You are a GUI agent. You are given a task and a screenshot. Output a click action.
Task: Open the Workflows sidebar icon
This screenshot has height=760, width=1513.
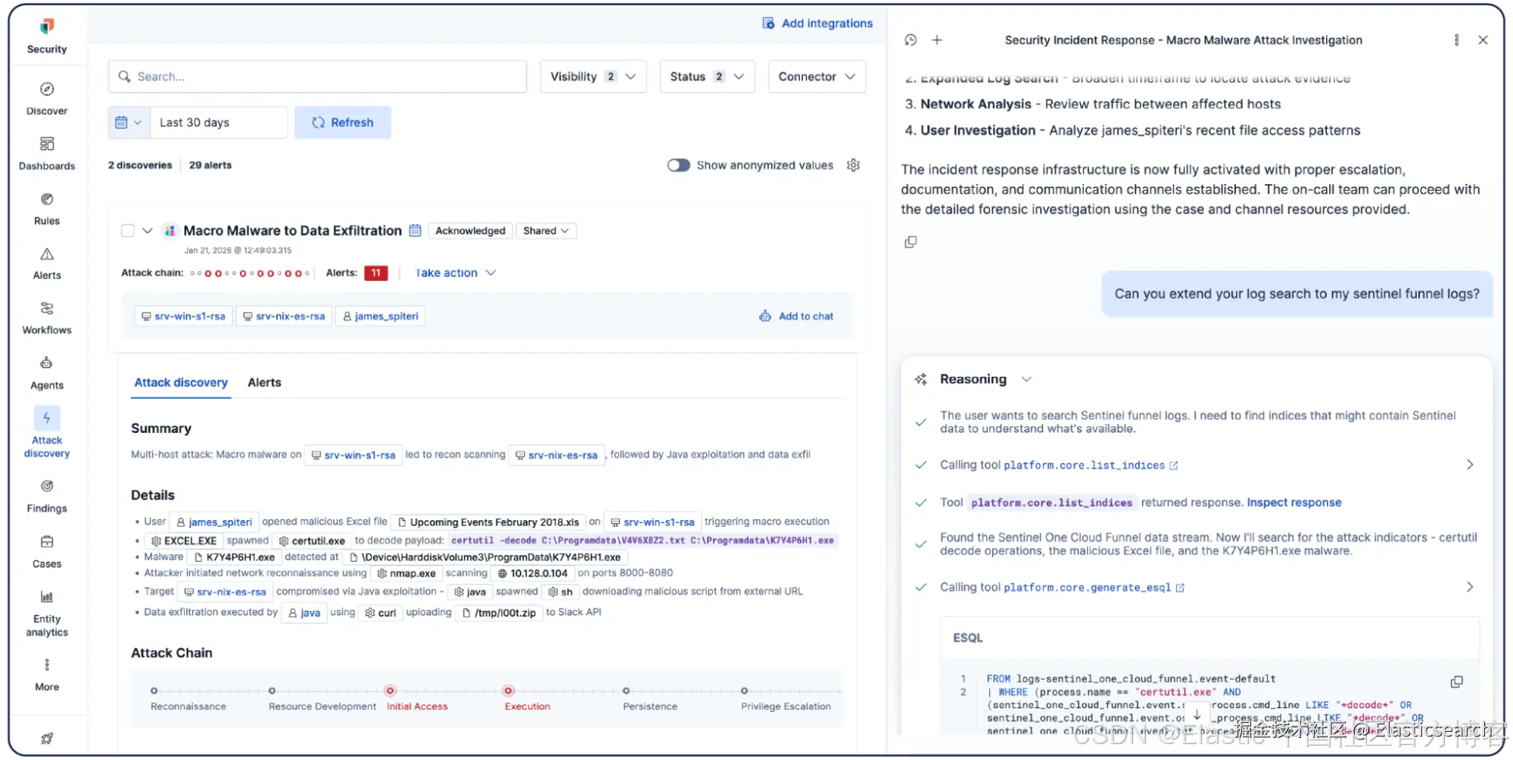tap(47, 309)
